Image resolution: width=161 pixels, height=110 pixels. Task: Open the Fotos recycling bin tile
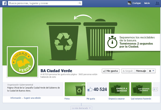(x=75, y=89)
